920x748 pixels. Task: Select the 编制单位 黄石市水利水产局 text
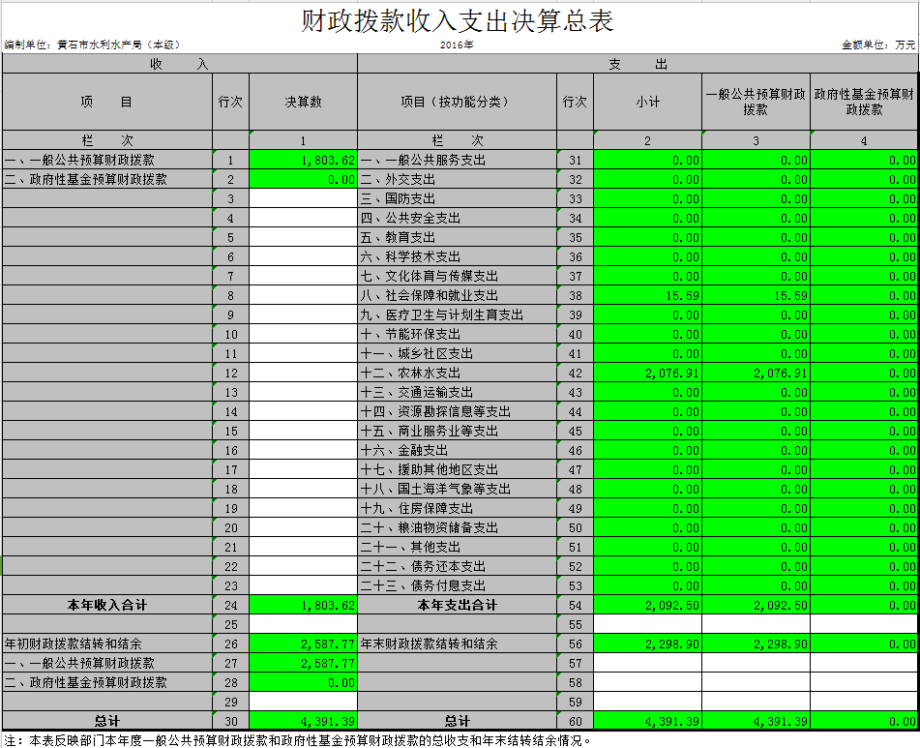coord(92,45)
